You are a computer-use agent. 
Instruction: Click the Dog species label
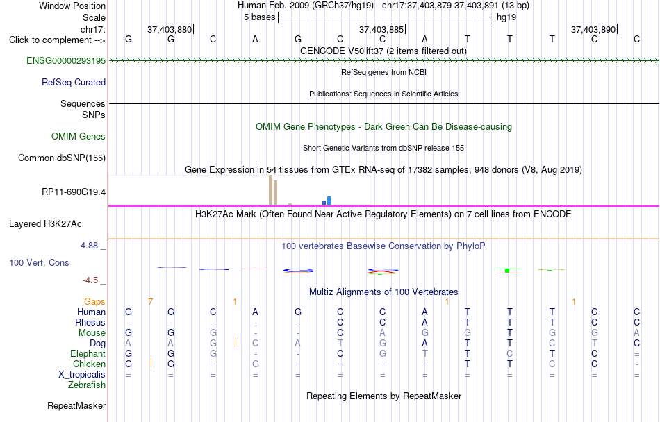tap(98, 344)
